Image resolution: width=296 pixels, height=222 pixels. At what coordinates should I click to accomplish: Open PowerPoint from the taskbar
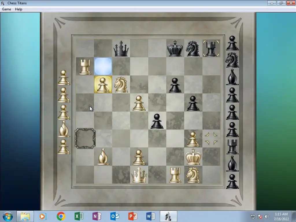[132, 216]
